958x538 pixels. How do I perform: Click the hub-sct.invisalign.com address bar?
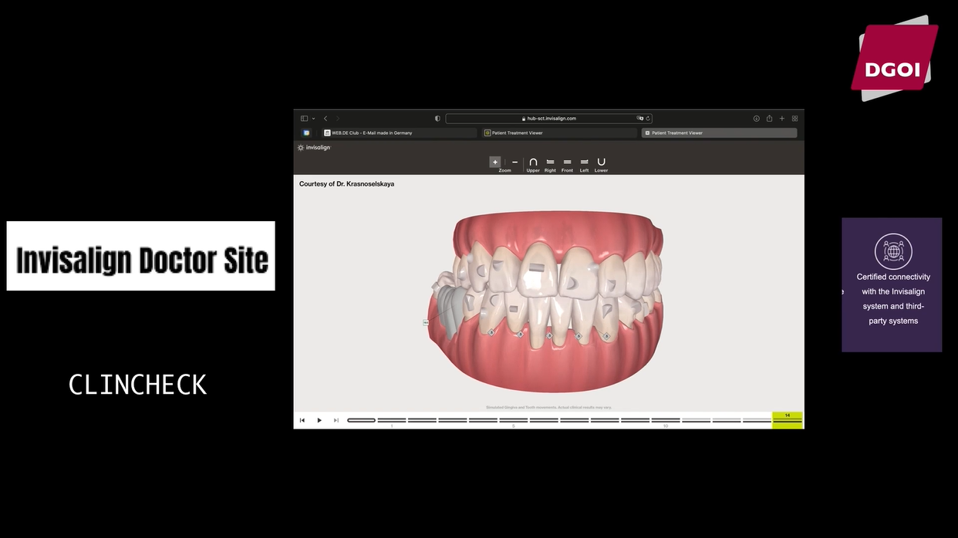pyautogui.click(x=548, y=119)
